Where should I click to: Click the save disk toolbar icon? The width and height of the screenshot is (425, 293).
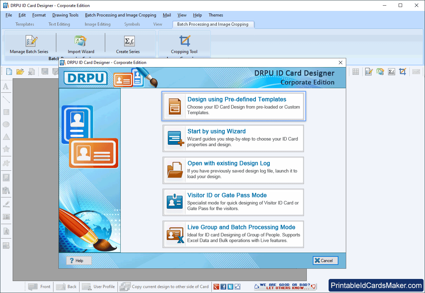pos(45,72)
